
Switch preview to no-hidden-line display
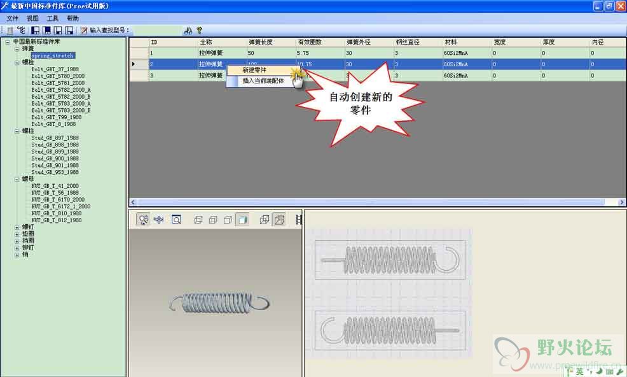(228, 220)
